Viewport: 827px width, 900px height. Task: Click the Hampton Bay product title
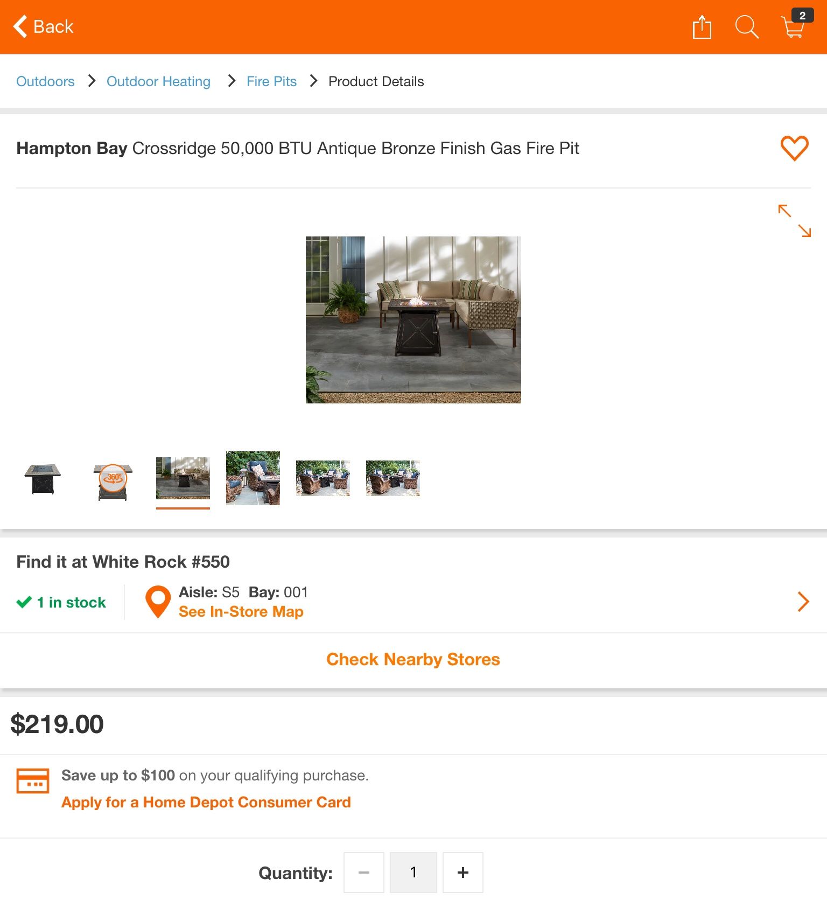tap(298, 148)
